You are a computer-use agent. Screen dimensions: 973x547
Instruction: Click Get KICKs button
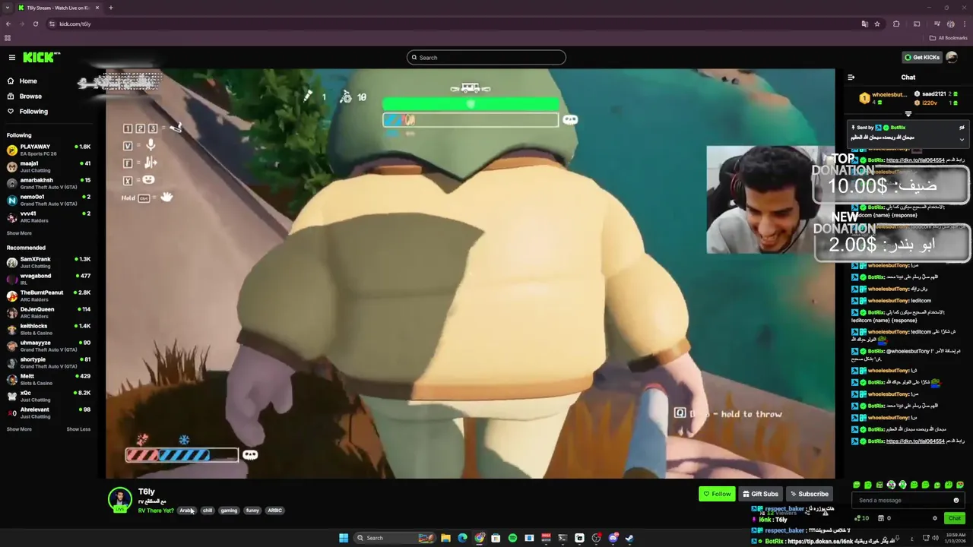(x=921, y=58)
